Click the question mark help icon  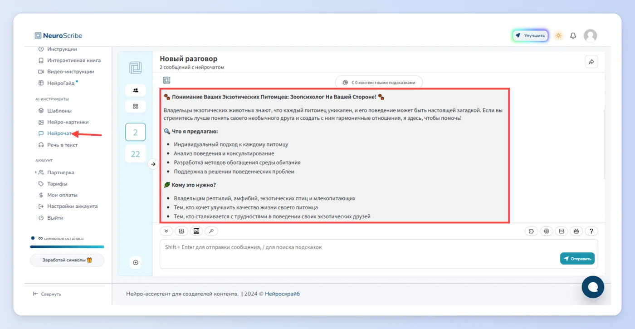pyautogui.click(x=591, y=231)
